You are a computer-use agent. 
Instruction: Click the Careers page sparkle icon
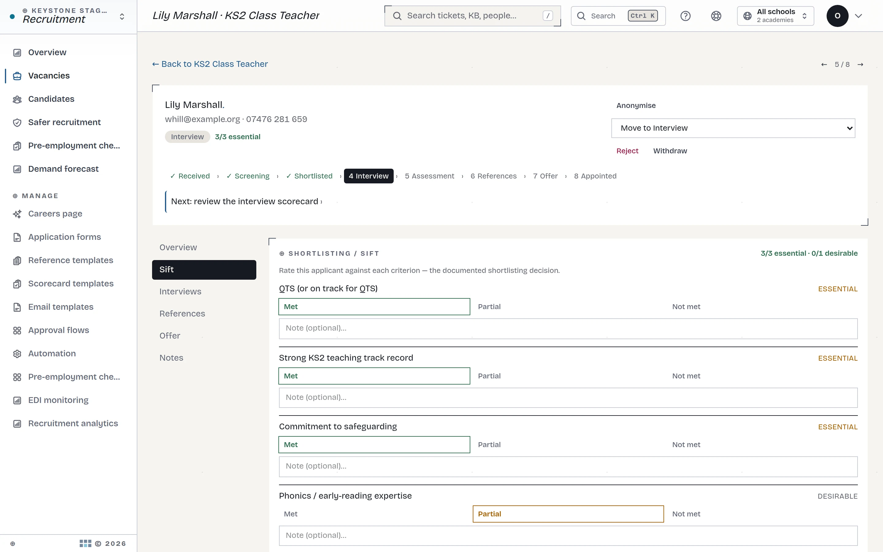17,214
